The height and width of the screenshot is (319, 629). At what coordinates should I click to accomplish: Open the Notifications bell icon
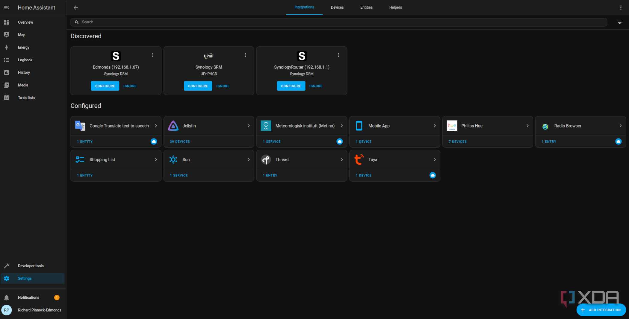[x=7, y=297]
